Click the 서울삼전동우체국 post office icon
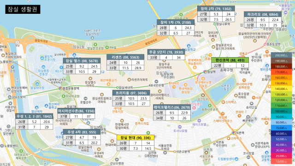Image resolution: width=295 pixels, height=166 pixels. (x=165, y=153)
